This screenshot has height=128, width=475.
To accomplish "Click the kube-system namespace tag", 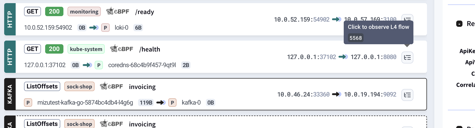I will 86,49.
